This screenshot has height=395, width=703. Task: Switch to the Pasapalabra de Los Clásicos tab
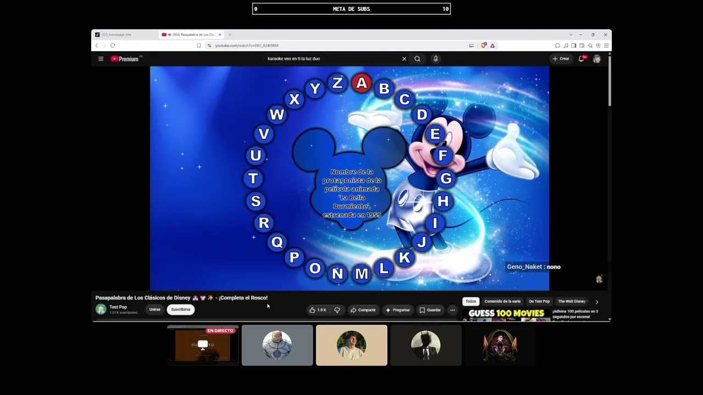coord(192,35)
